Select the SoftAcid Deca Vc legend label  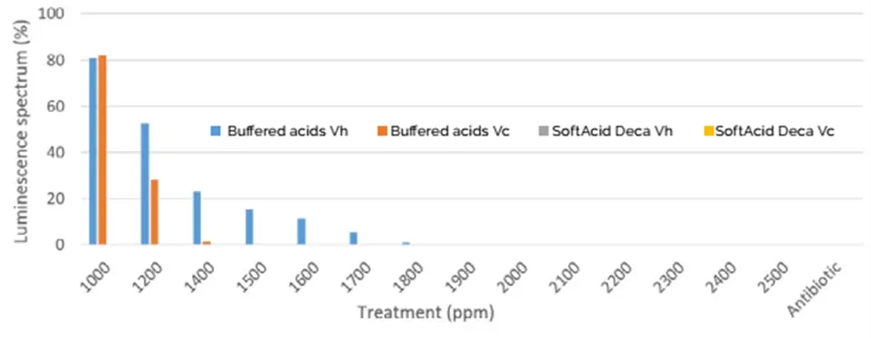(x=774, y=132)
